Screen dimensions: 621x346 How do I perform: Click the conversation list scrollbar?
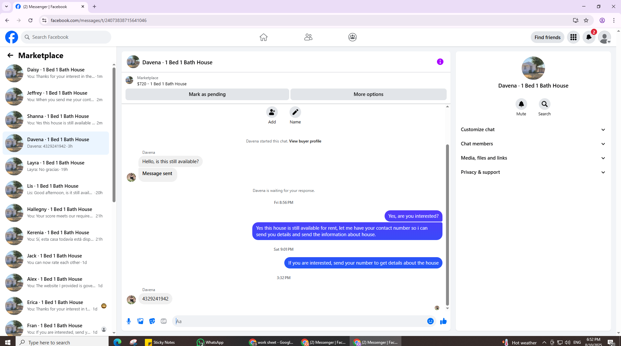tap(114, 135)
